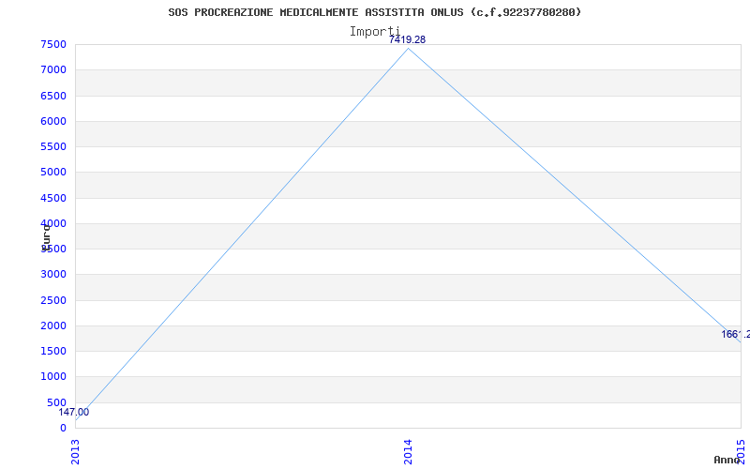750x469 pixels.
Task: Click the 5000 y-axis tick label
Action: click(x=53, y=173)
